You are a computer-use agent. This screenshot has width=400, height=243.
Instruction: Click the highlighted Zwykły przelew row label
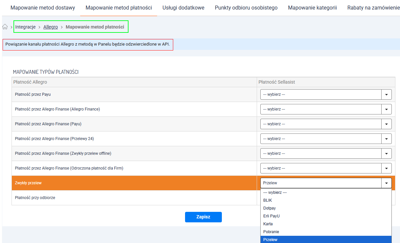click(x=28, y=183)
